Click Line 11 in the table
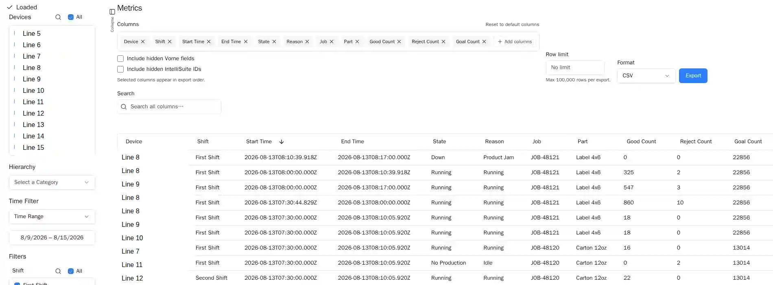The height and width of the screenshot is (285, 773). click(x=132, y=265)
